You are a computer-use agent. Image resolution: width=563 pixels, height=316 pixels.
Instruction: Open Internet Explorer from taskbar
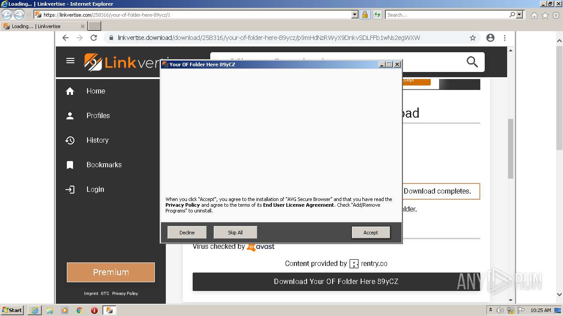35,310
